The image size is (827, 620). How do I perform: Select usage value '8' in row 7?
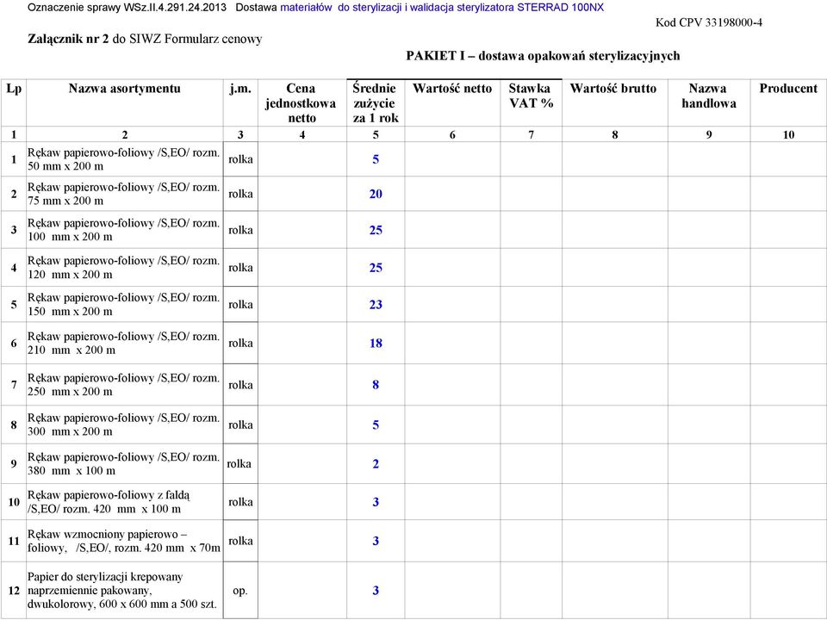[376, 385]
